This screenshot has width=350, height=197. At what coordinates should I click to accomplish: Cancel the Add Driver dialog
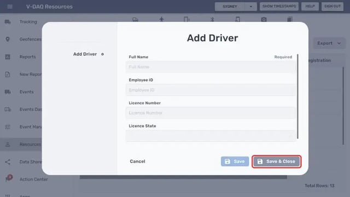coord(137,161)
